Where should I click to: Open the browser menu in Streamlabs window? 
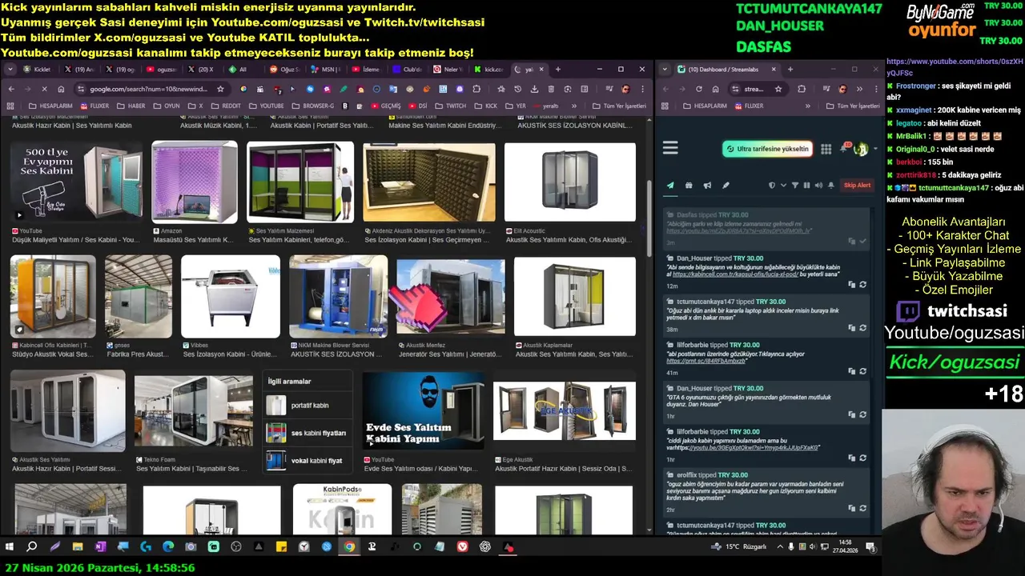pos(877,89)
